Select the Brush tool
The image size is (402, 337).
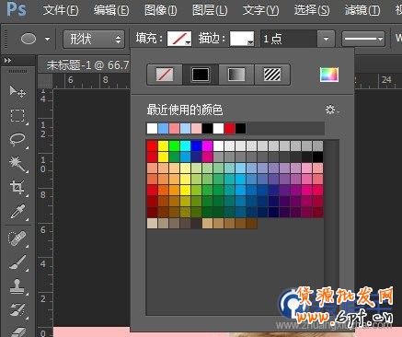pos(17,262)
